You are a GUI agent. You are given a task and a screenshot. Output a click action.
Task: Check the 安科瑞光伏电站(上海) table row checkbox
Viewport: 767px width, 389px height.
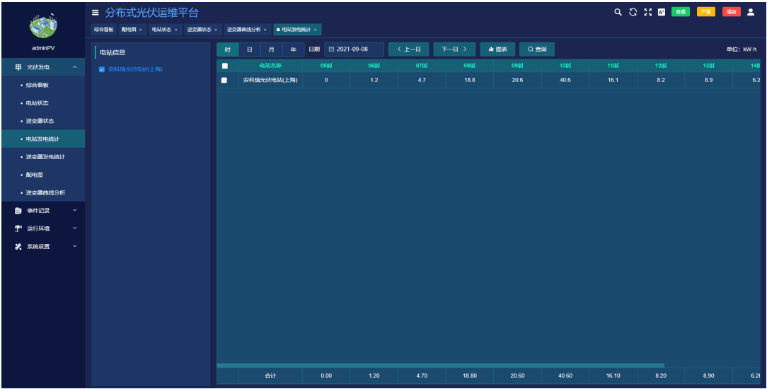tap(225, 80)
